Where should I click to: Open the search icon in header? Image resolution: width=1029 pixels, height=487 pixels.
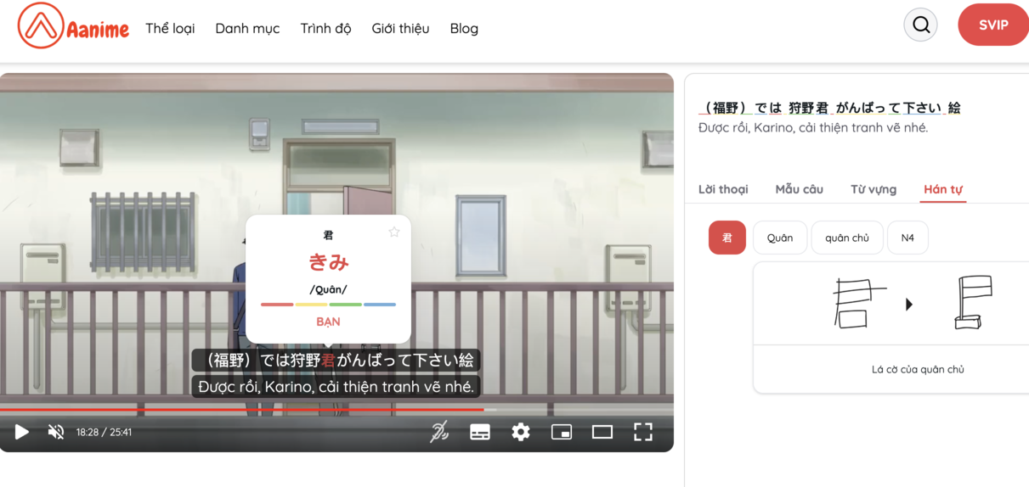[920, 25]
